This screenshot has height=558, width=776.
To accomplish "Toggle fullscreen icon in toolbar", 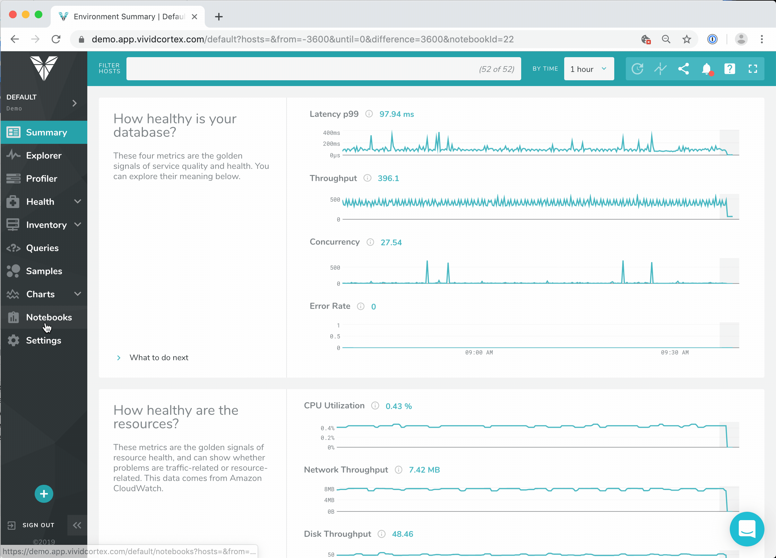I will tap(753, 69).
